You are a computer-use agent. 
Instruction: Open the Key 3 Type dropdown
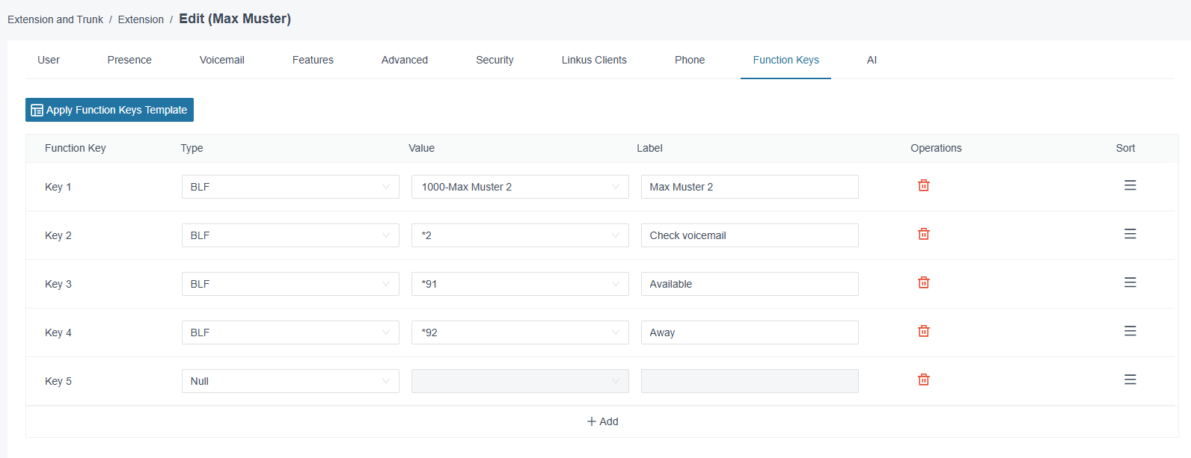click(x=290, y=284)
